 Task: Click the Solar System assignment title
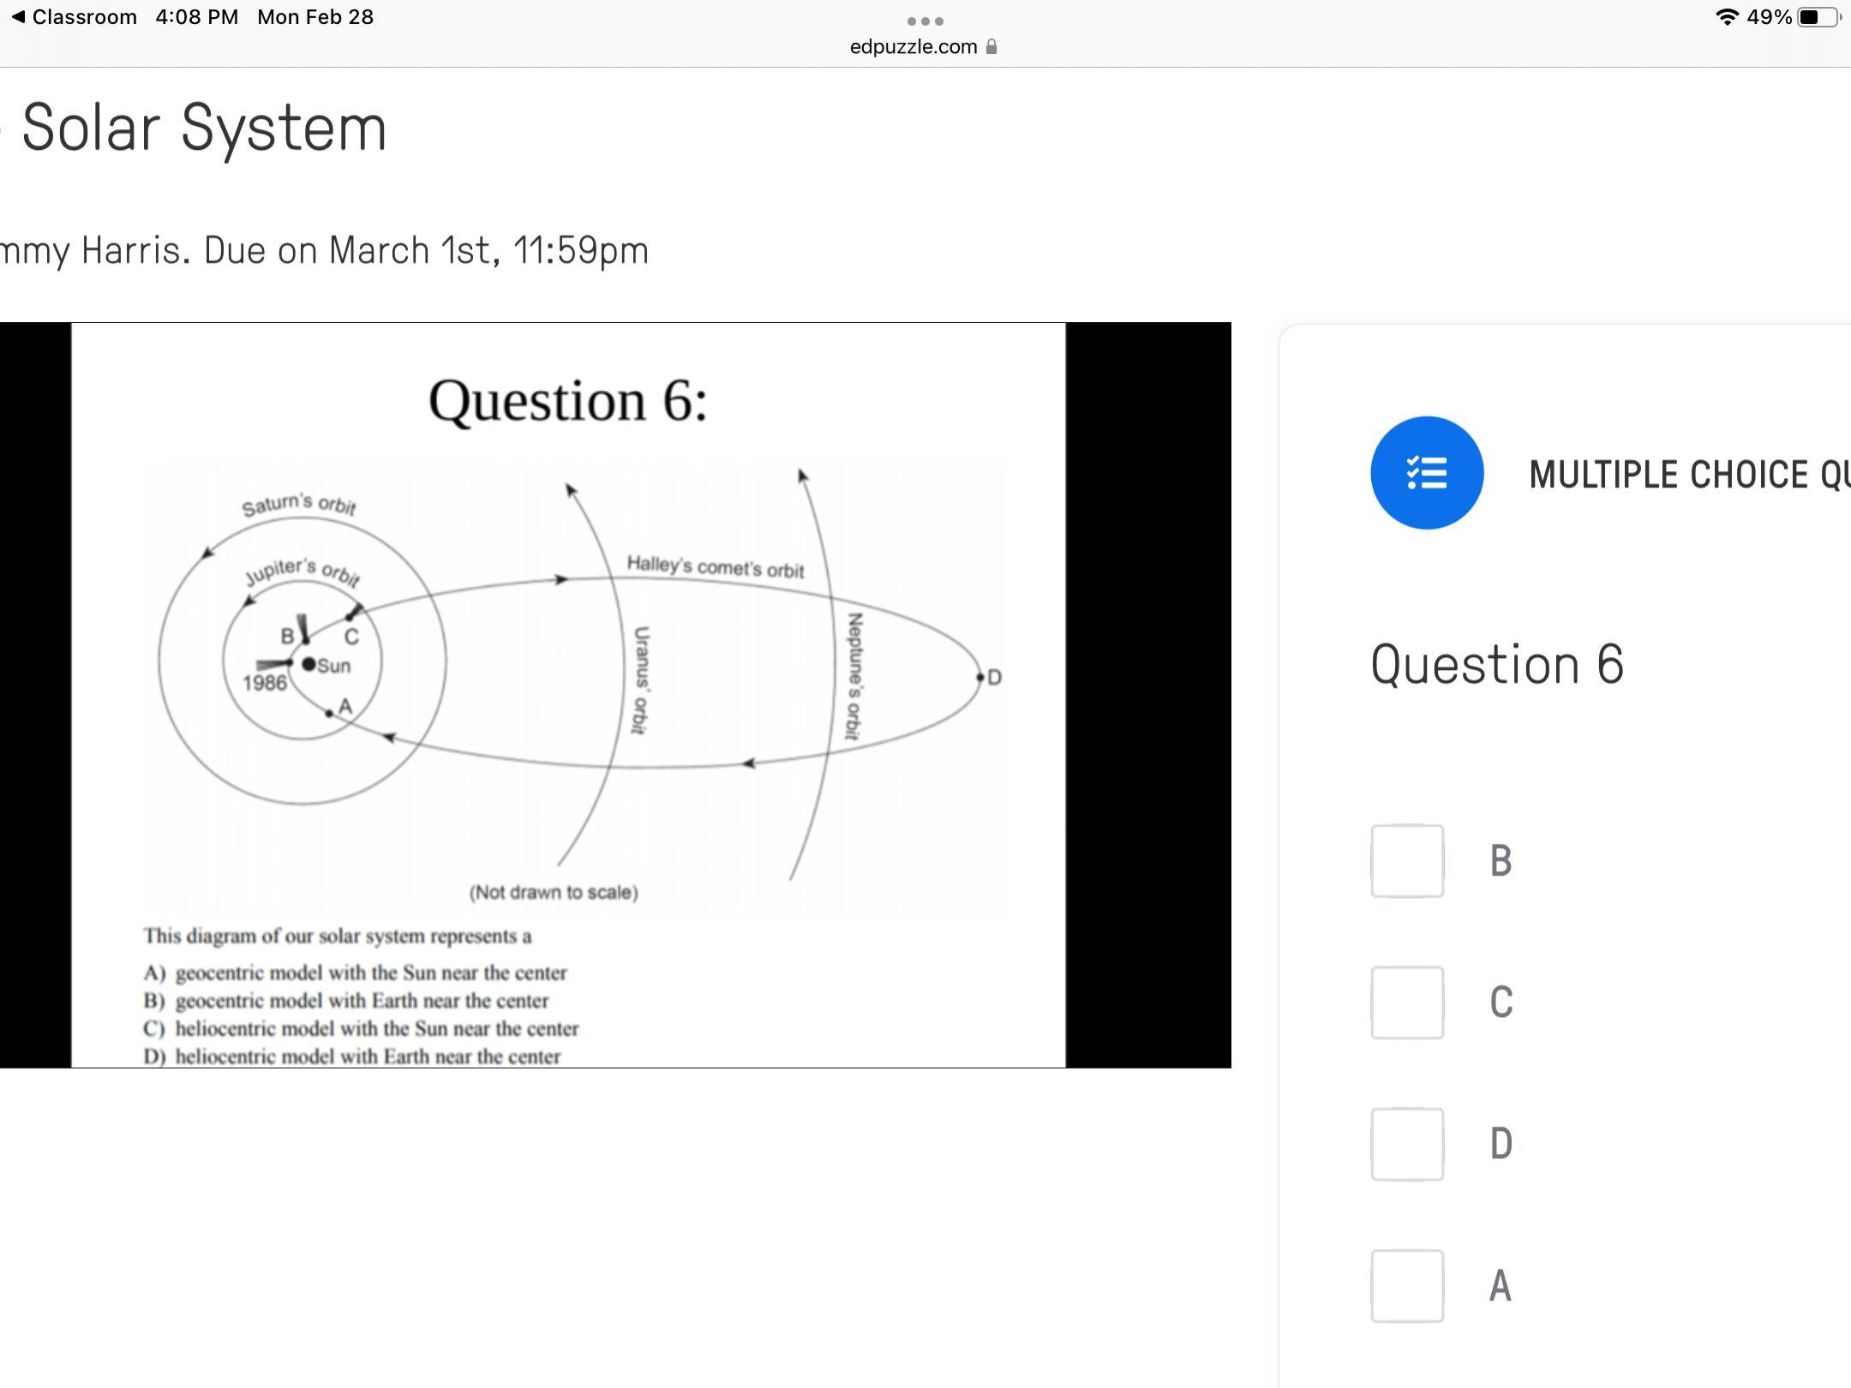pos(204,129)
